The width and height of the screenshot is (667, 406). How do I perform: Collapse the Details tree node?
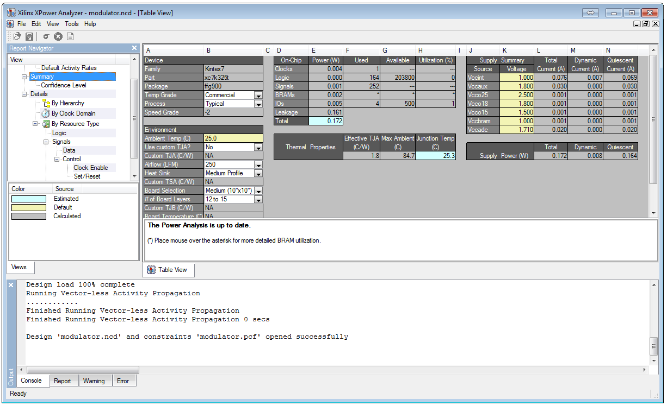[24, 94]
